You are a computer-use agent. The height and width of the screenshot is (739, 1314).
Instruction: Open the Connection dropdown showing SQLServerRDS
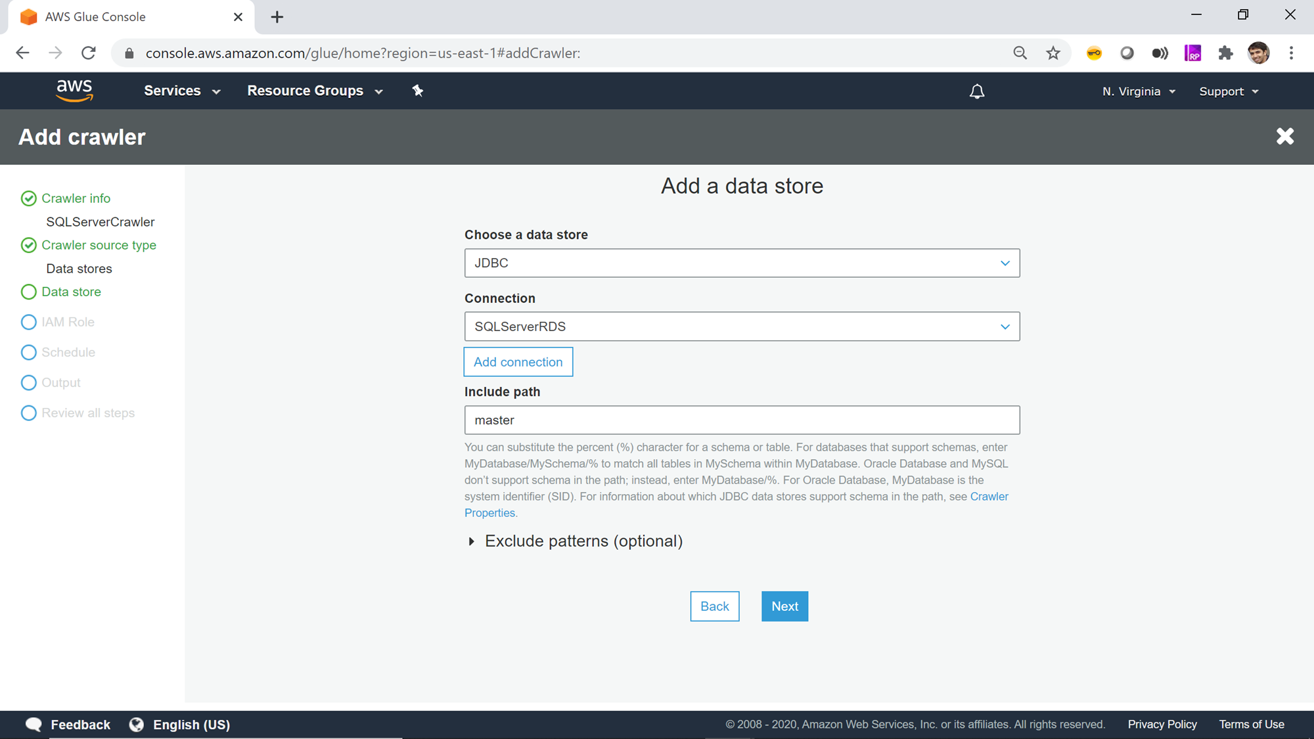742,326
